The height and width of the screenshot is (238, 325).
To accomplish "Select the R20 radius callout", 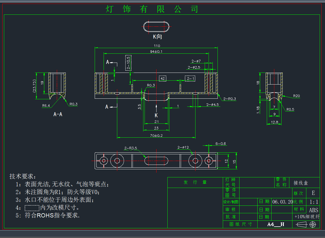I will 296,96.
